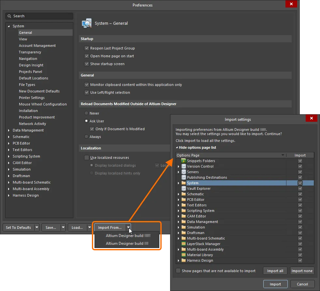The height and width of the screenshot is (291, 320).
Task: Click the Servers page icon
Action: (184, 172)
